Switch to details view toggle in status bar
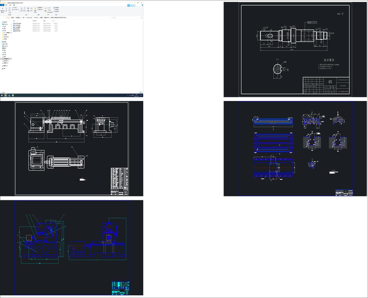The image size is (368, 298). click(x=140, y=92)
